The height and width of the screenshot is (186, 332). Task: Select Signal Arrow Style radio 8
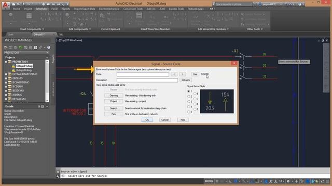(195, 104)
